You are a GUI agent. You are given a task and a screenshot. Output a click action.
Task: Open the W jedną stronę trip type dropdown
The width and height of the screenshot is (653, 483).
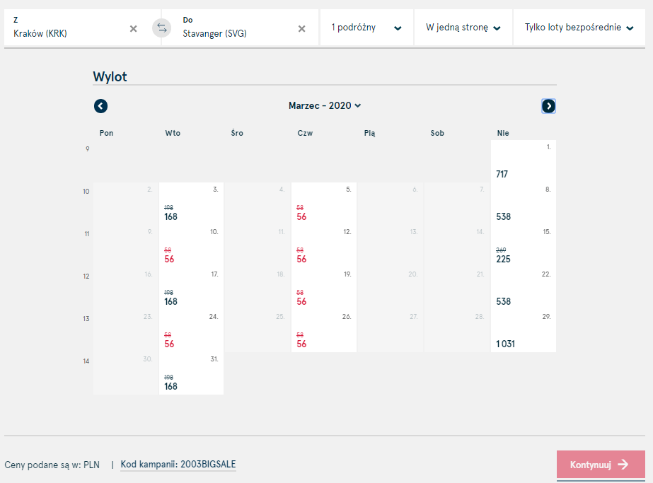click(x=463, y=28)
